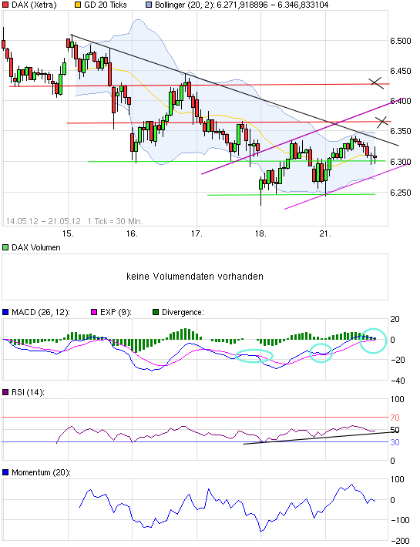
Task: Click the yellow GD 20 Ticks legend swatch
Action: pos(78,5)
